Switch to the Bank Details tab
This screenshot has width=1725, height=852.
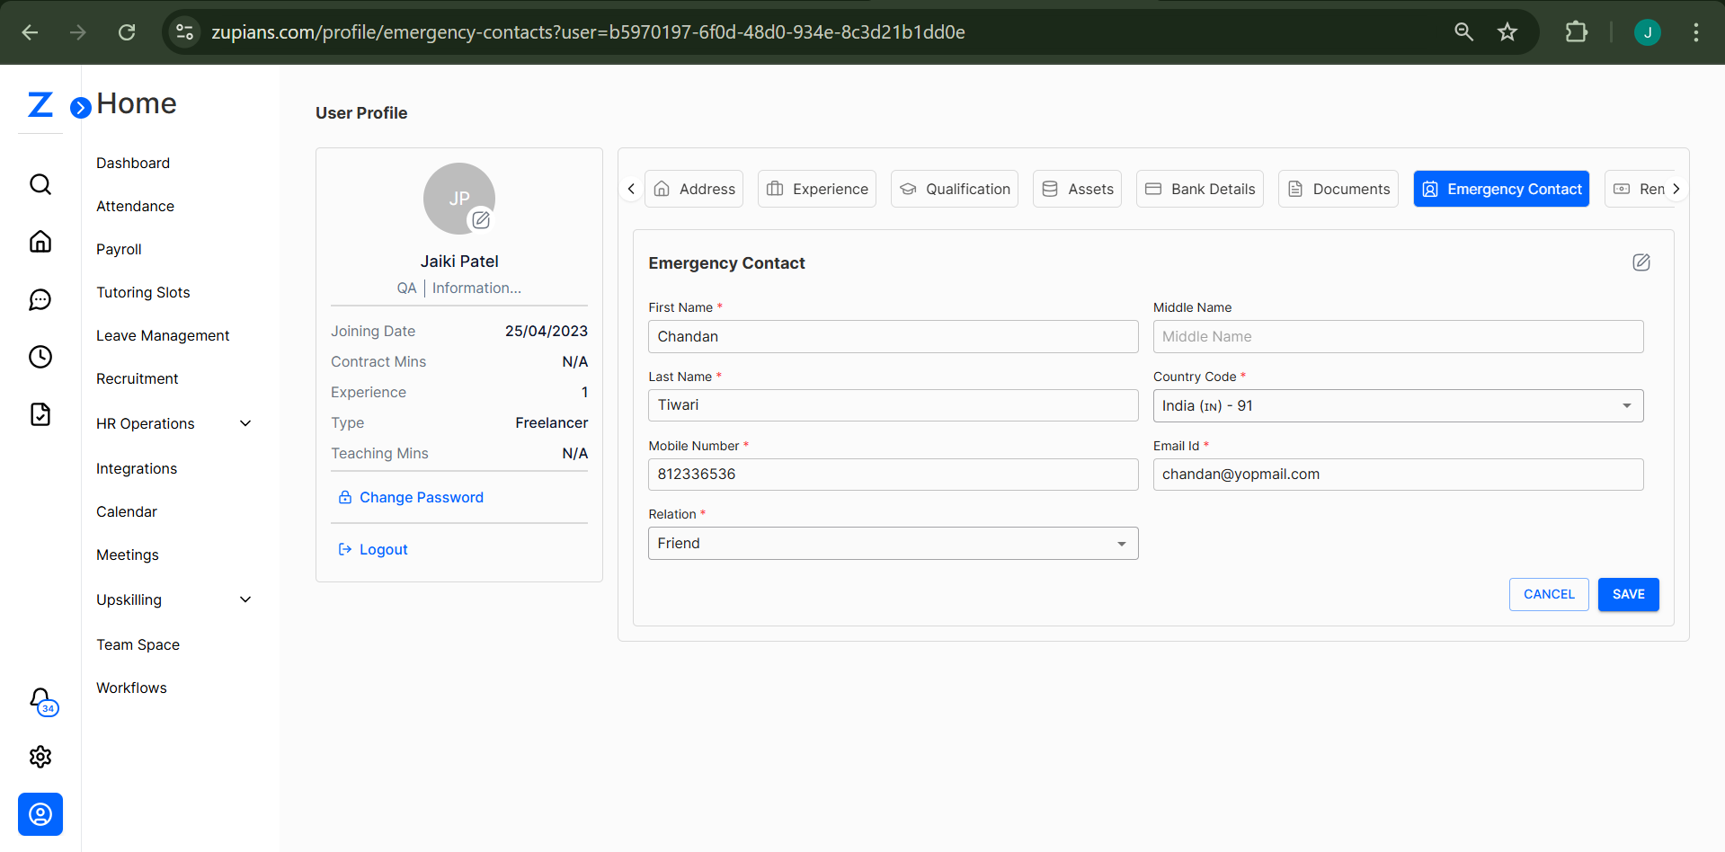click(x=1199, y=189)
